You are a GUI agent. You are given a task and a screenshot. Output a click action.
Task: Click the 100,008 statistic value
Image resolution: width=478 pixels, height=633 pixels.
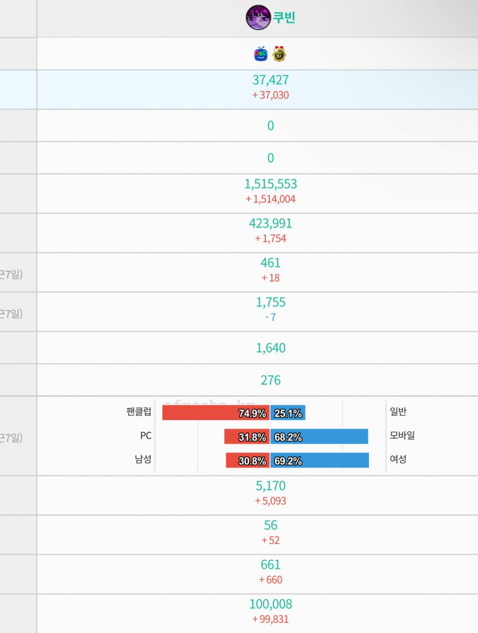[x=270, y=604]
